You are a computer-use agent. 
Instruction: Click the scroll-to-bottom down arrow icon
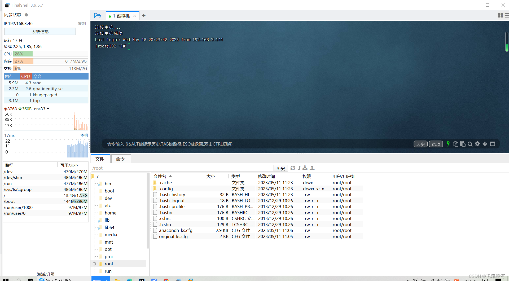pyautogui.click(x=485, y=144)
